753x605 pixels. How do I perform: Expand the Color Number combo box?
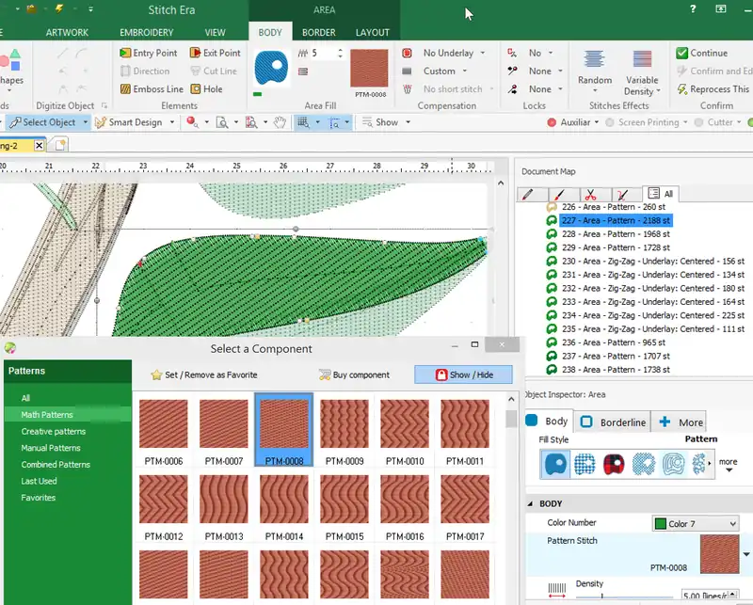tap(695, 523)
